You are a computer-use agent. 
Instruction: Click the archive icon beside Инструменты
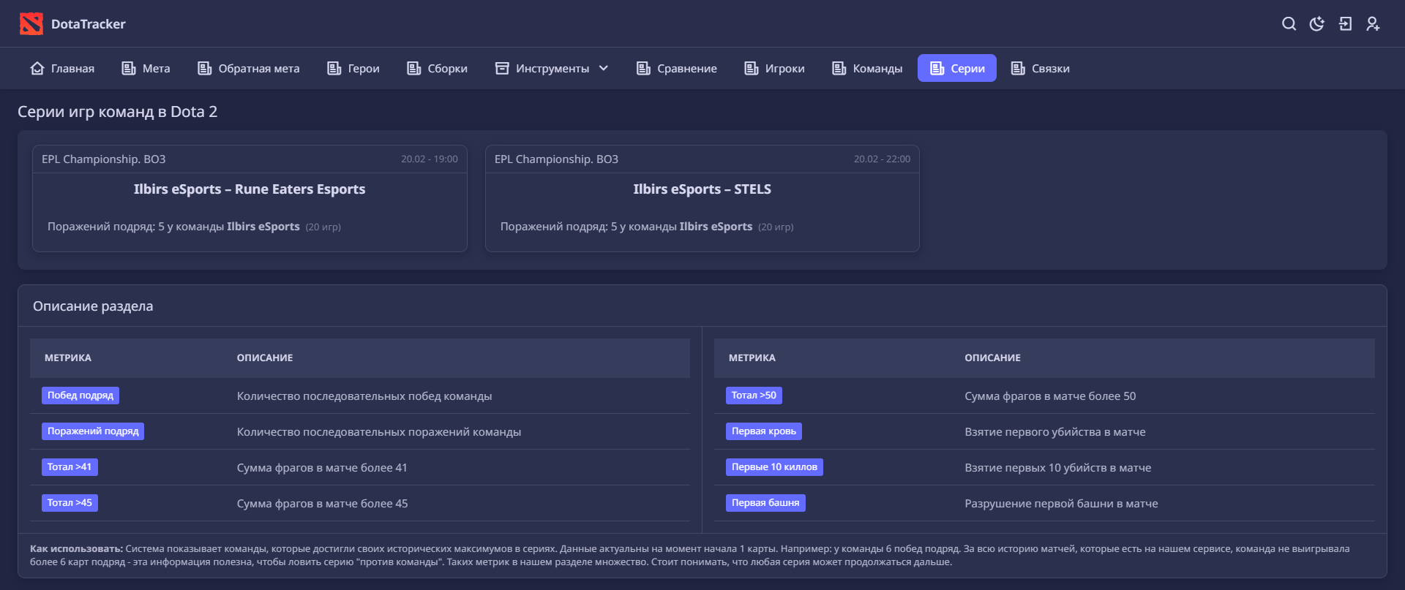point(502,68)
